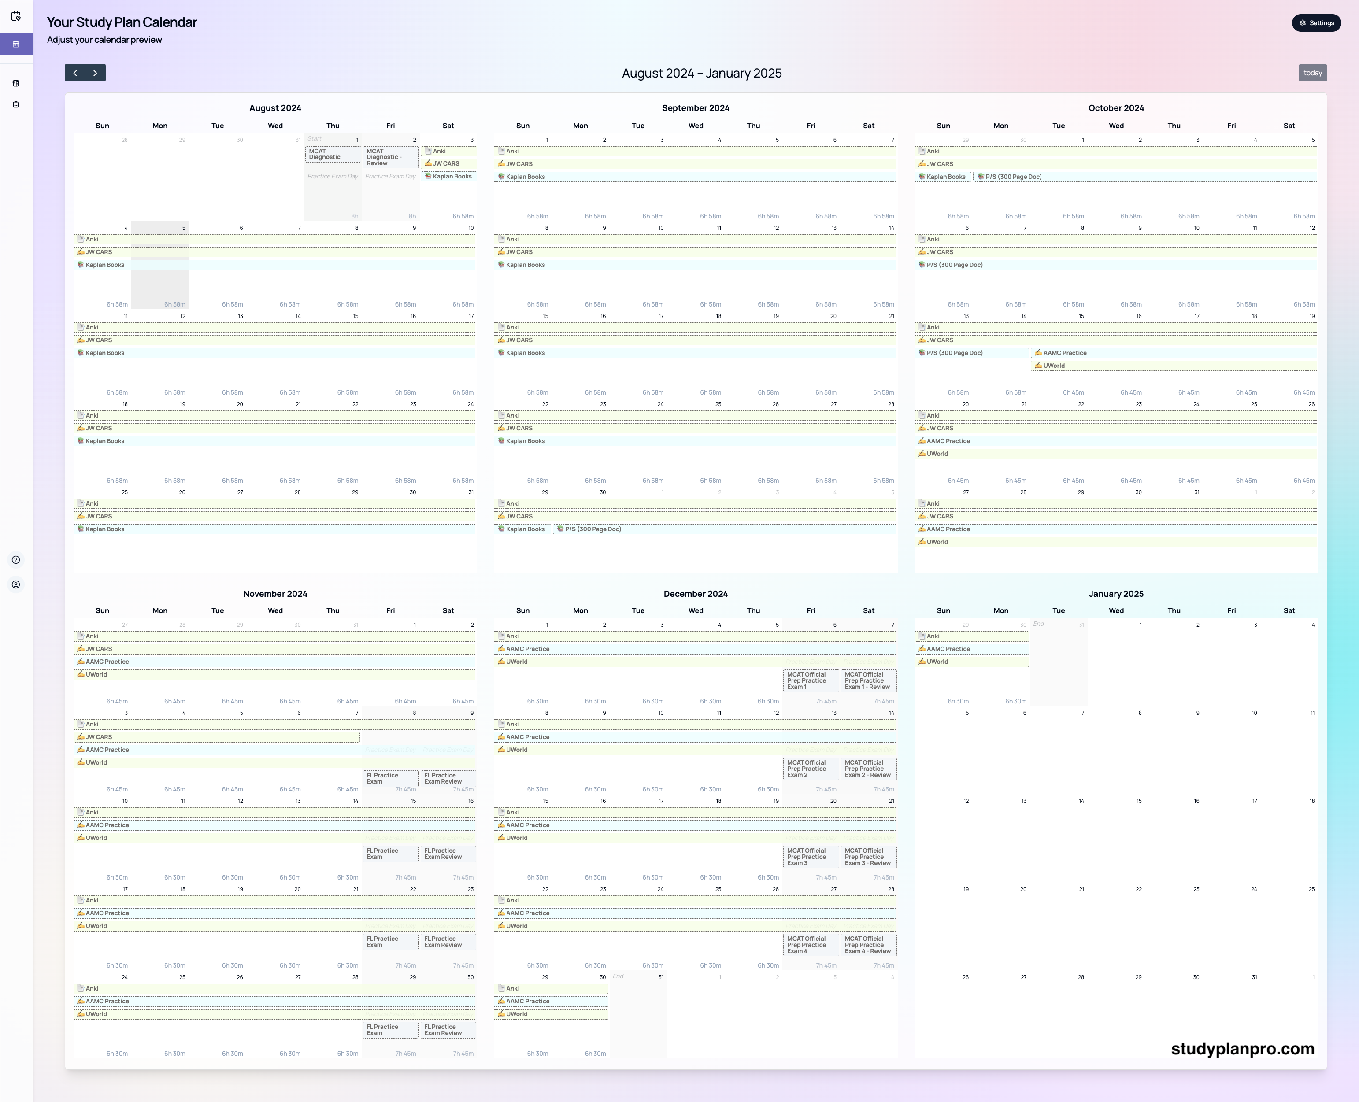Click UWorld bar in week of November 17
This screenshot has height=1102, width=1359.
(274, 926)
